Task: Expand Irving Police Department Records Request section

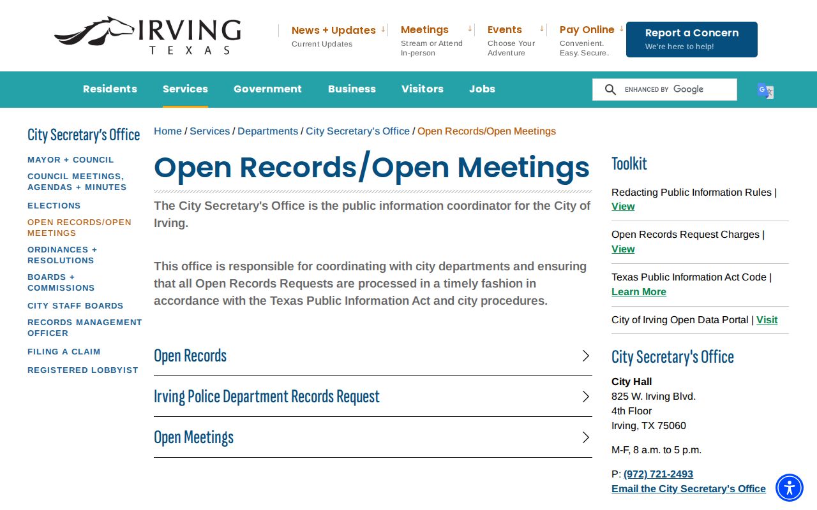Action: [373, 397]
